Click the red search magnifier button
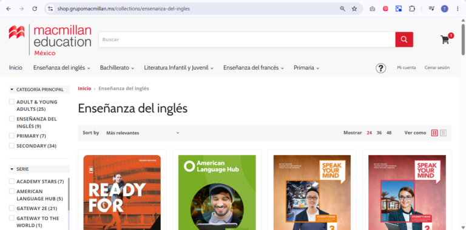The image size is (466, 230). (x=404, y=39)
